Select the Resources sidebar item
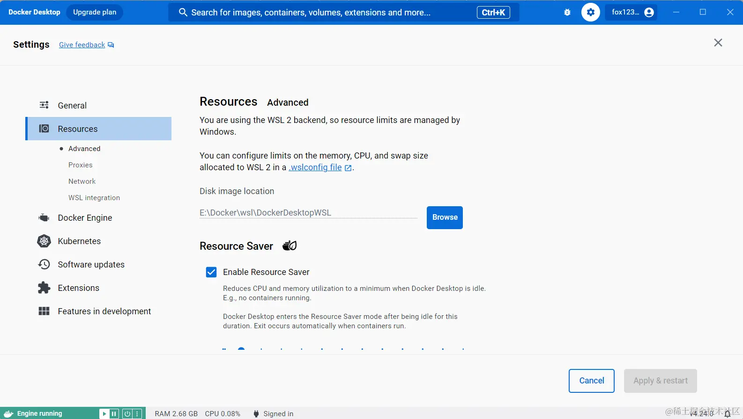 (x=98, y=129)
